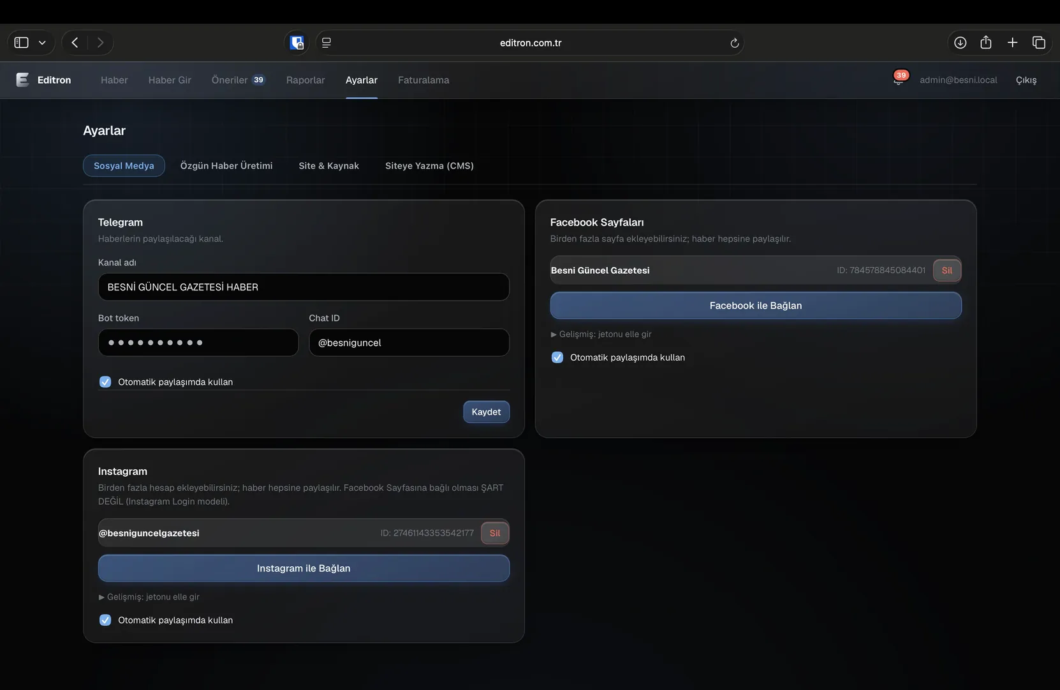Navigate to Raporlar
Viewport: 1060px width, 690px height.
[x=305, y=80]
